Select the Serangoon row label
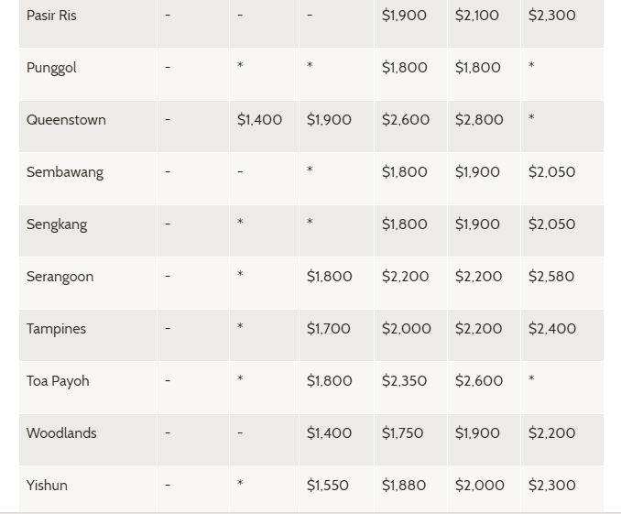Viewport: 621px width, 514px height. tap(60, 277)
